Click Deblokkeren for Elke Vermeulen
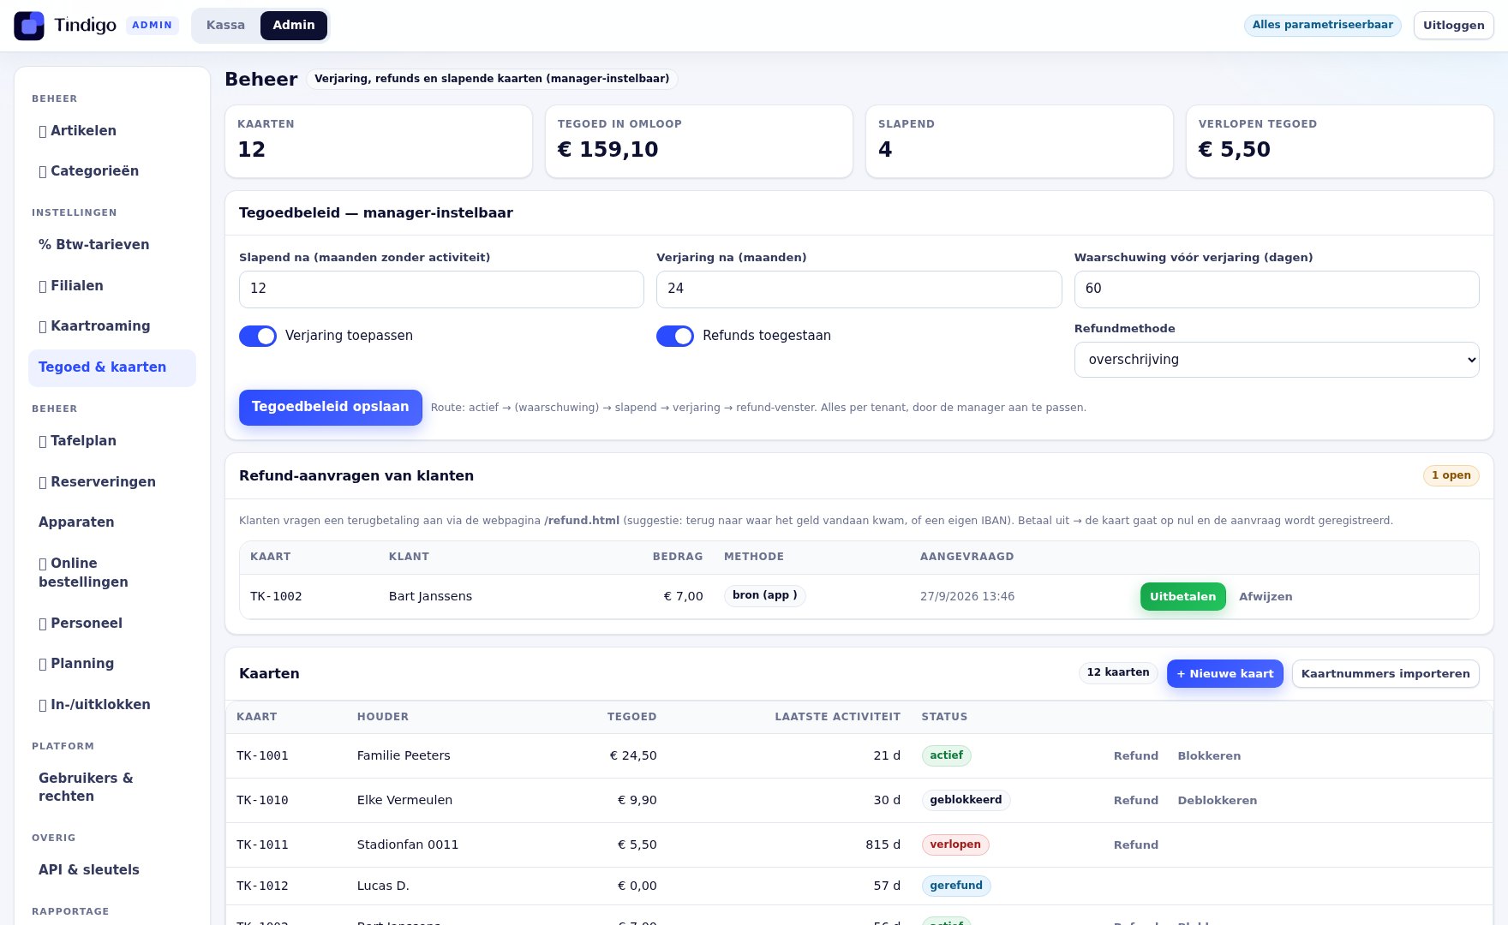Image resolution: width=1508 pixels, height=925 pixels. tap(1218, 801)
